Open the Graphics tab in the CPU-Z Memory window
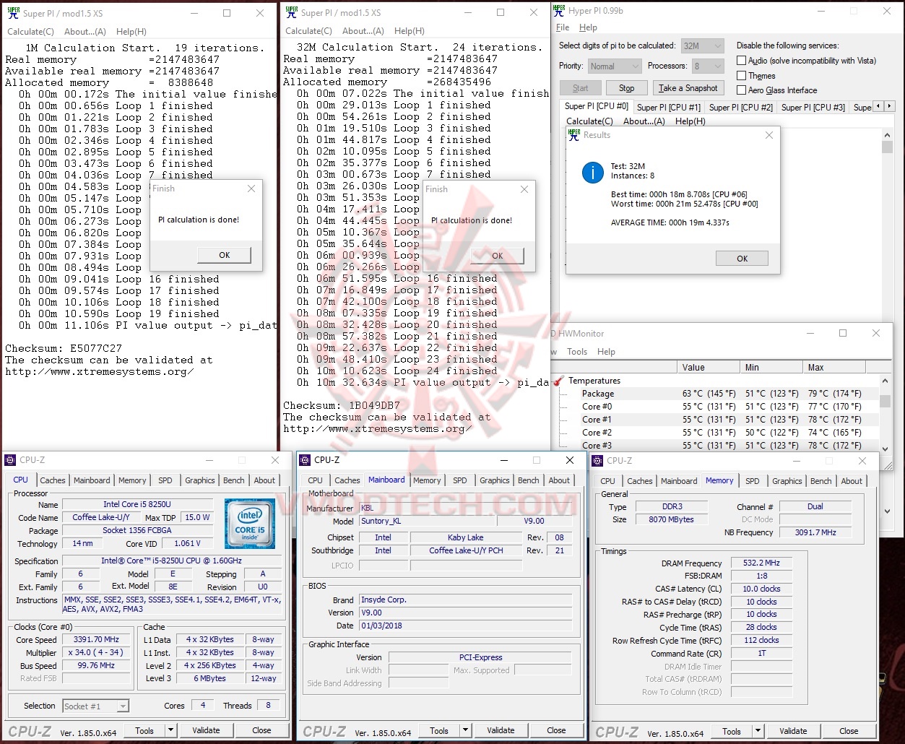 coord(787,481)
